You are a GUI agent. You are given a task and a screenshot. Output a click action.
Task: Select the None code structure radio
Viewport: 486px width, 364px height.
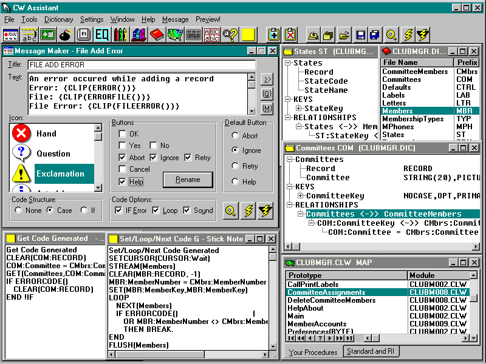pyautogui.click(x=18, y=210)
